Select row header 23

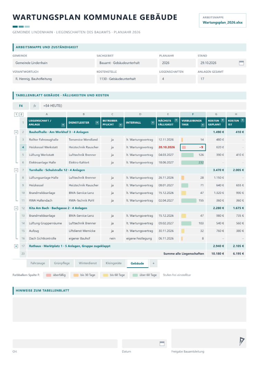pyautogui.click(x=23, y=254)
